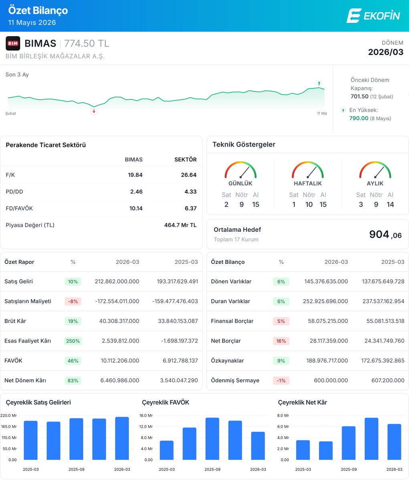Image resolution: width=409 pixels, height=482 pixels.
Task: Click the BIM company logo icon
Action: click(13, 43)
